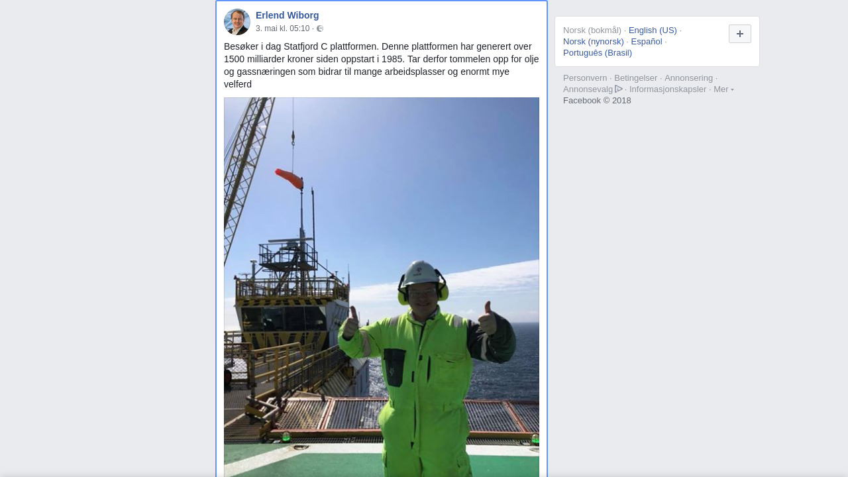
Task: Open the Annonsevalg link
Action: [588, 89]
